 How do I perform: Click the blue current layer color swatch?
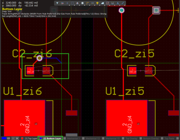click(4, 138)
